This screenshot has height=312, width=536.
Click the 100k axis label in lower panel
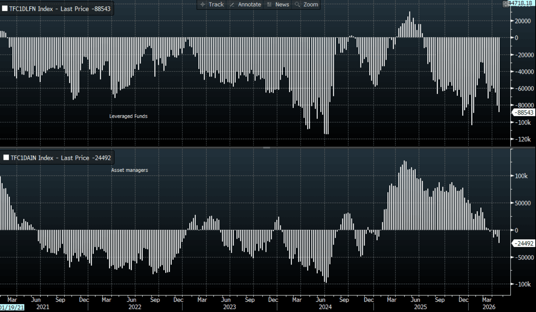point(521,176)
